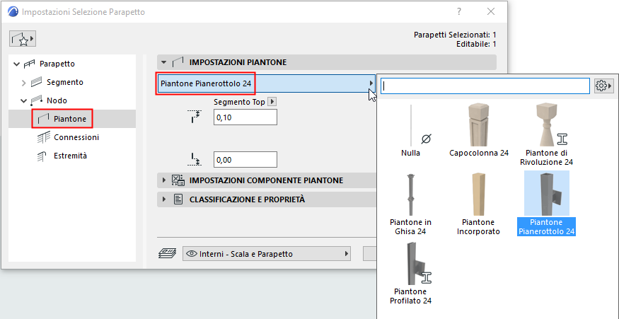Open the Interni - Scala e Parapetto dropdown
Screen dimensions: 619x319
[267, 254]
